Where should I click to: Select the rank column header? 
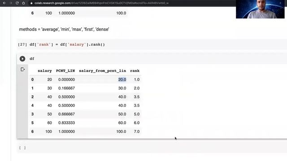coord(135,71)
